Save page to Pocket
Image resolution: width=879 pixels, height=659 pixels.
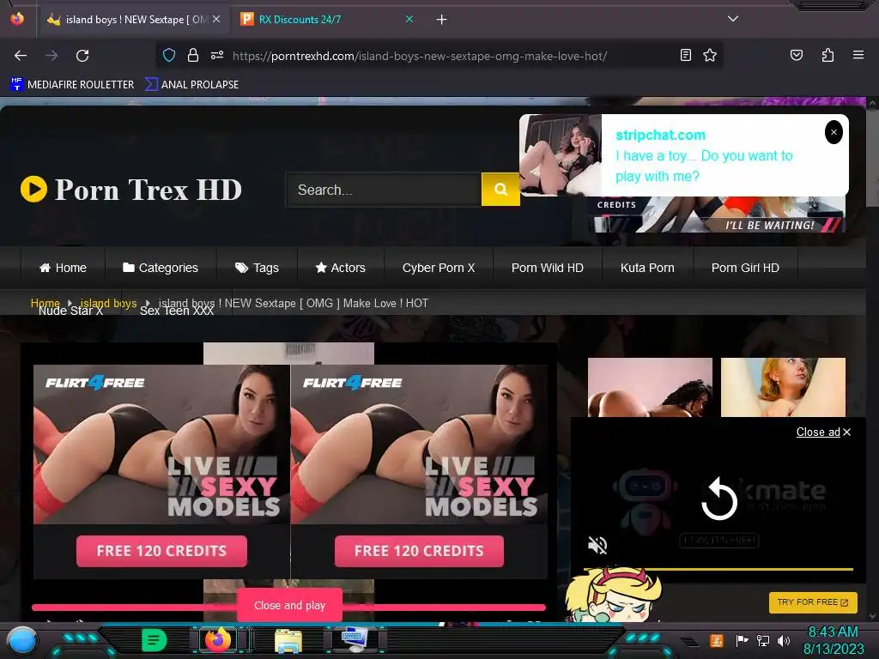(796, 55)
